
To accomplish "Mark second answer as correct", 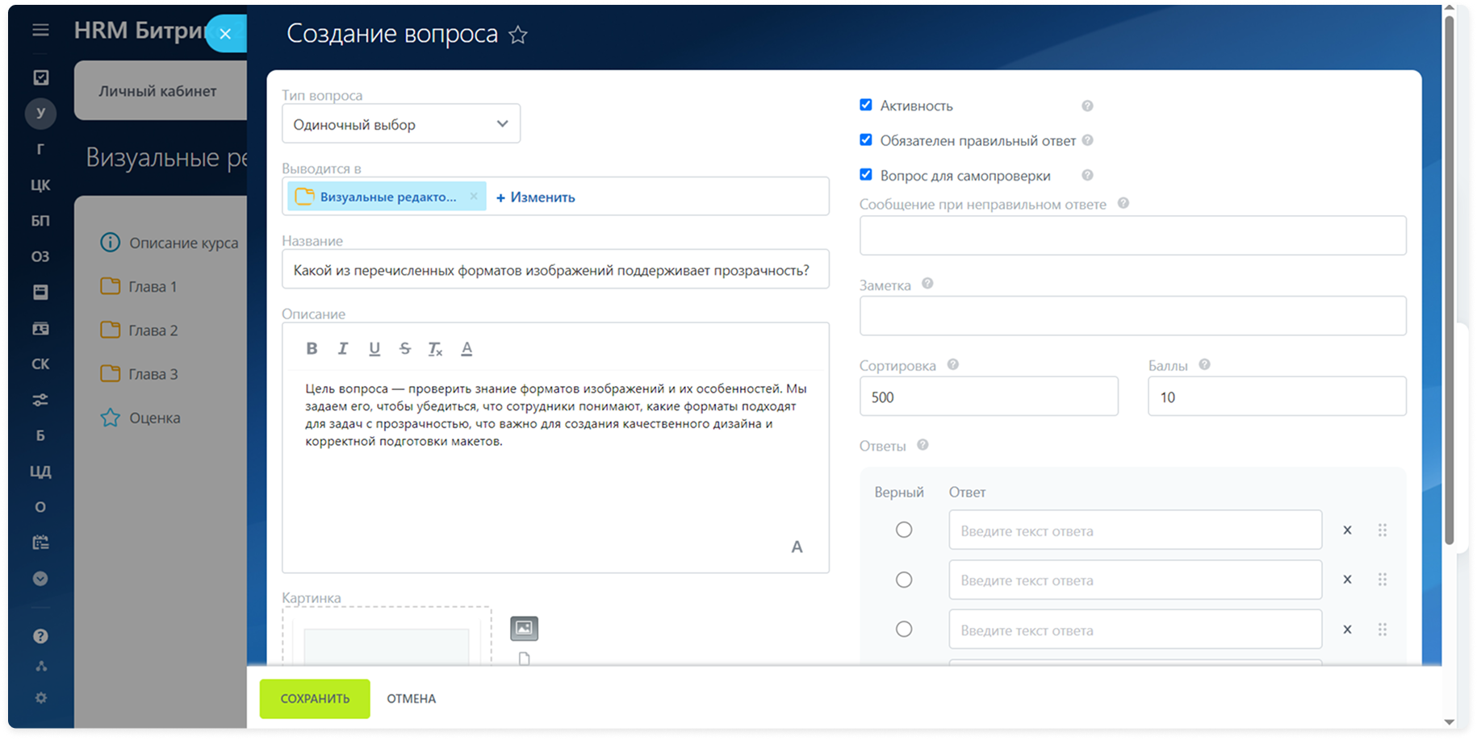I will click(x=904, y=580).
